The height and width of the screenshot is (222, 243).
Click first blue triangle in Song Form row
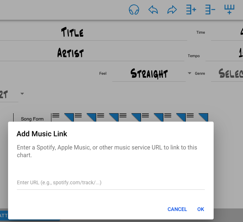click(x=69, y=117)
